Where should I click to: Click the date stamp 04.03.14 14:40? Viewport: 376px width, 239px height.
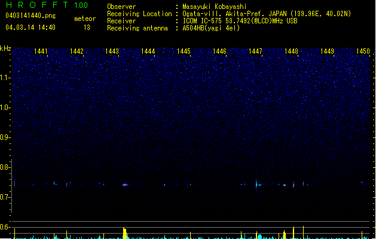coord(30,27)
